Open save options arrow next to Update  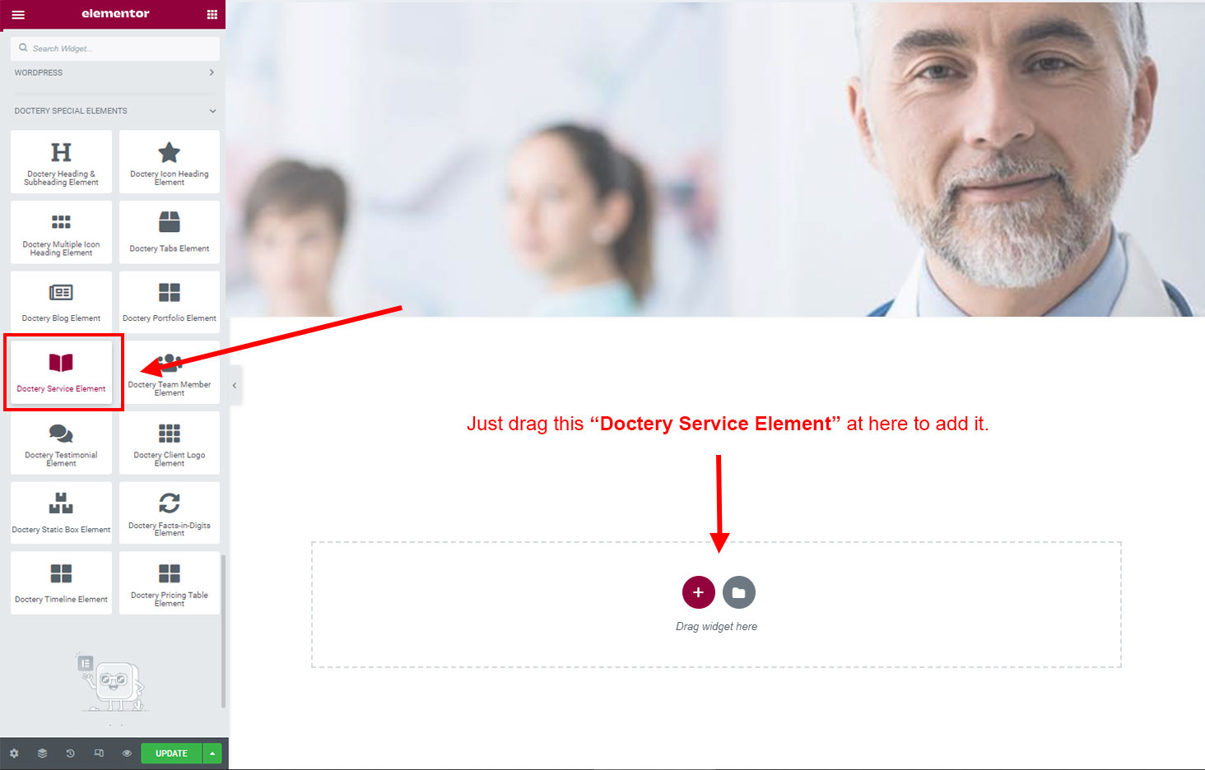(x=212, y=754)
